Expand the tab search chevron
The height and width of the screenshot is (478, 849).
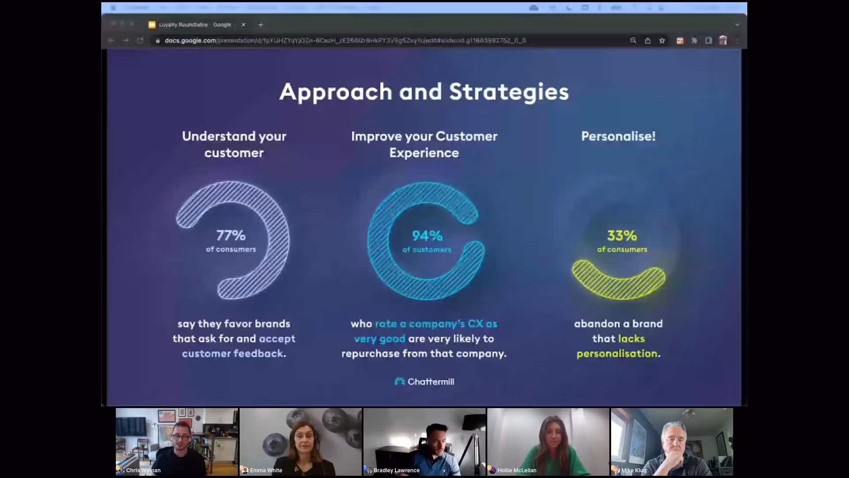(737, 25)
